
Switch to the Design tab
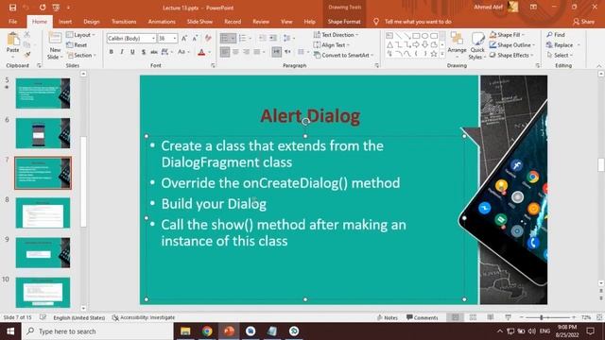point(92,22)
